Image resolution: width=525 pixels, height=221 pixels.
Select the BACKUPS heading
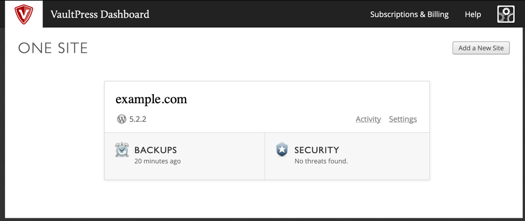tap(155, 150)
